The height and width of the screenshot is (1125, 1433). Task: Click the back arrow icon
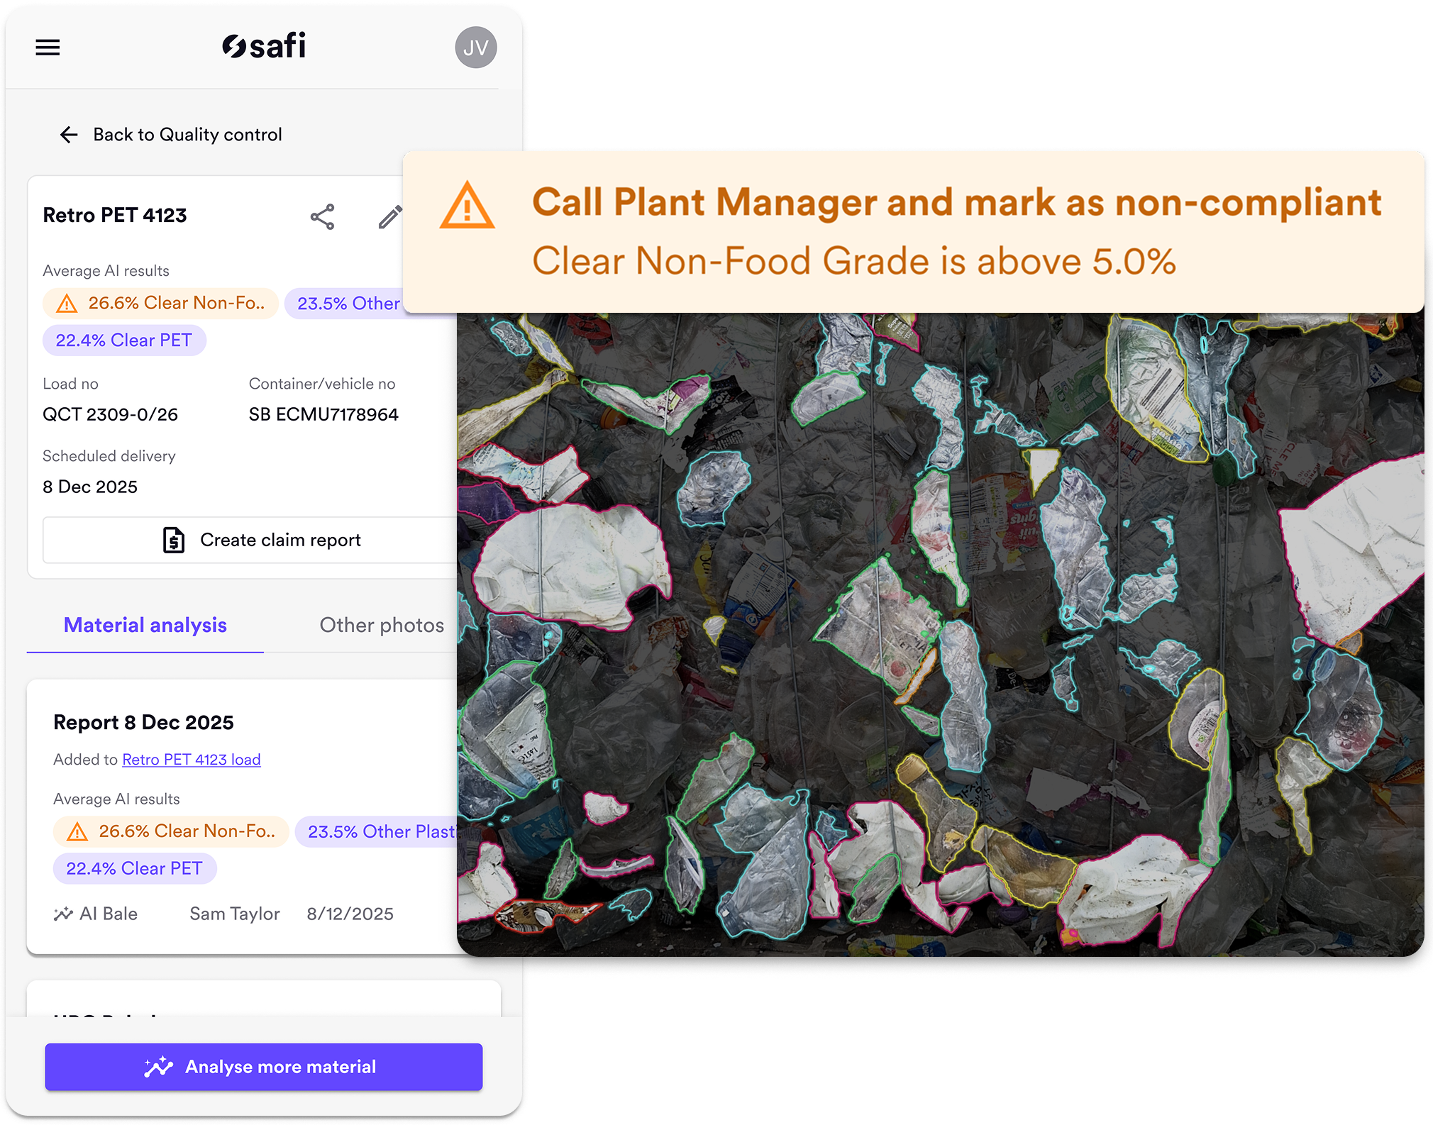69,135
